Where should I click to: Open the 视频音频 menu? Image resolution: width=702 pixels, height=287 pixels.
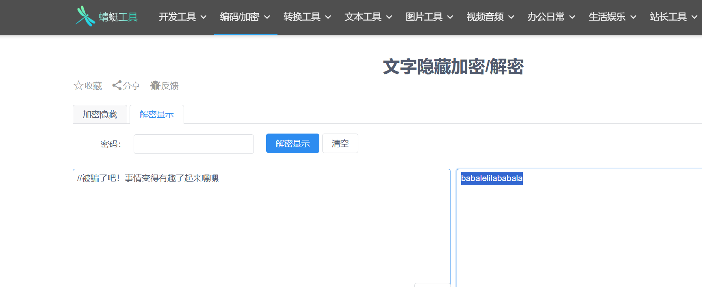click(490, 17)
